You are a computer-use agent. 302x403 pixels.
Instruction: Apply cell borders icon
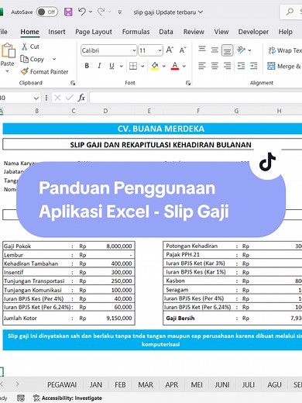click(x=133, y=66)
